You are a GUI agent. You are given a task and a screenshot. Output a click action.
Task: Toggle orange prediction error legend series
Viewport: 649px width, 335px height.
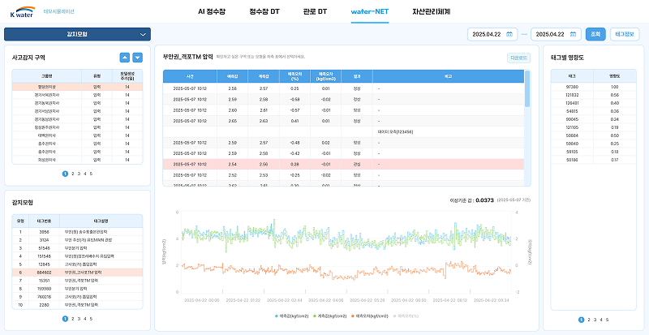pyautogui.click(x=369, y=316)
